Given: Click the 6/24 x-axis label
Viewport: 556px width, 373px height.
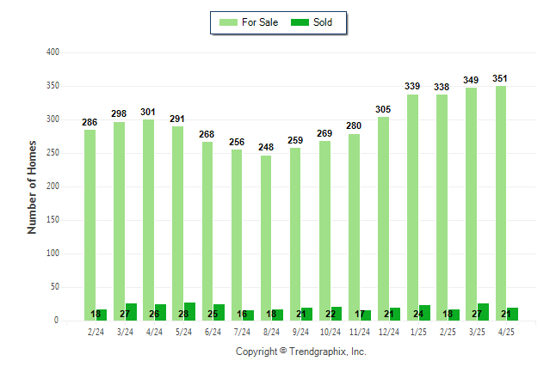Looking at the screenshot, I should pyautogui.click(x=213, y=332).
